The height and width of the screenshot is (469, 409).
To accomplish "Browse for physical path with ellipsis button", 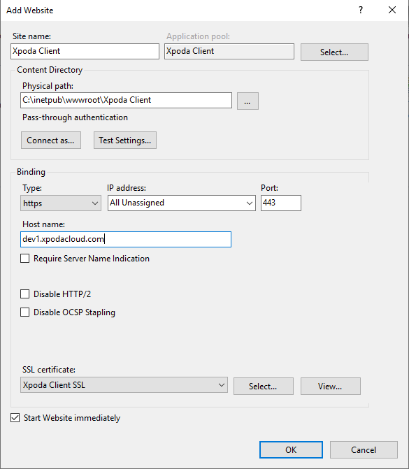I will [x=247, y=101].
